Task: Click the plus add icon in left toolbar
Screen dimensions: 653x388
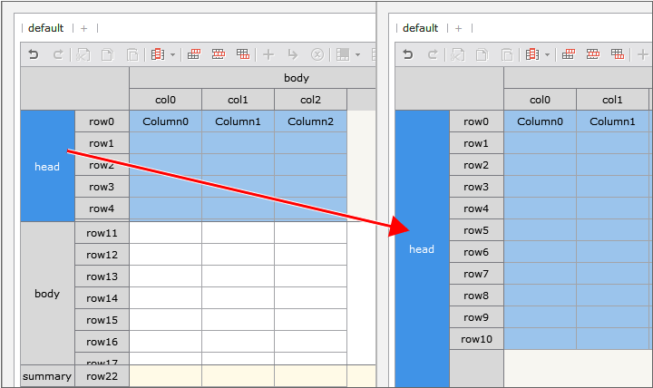Action: click(x=268, y=54)
